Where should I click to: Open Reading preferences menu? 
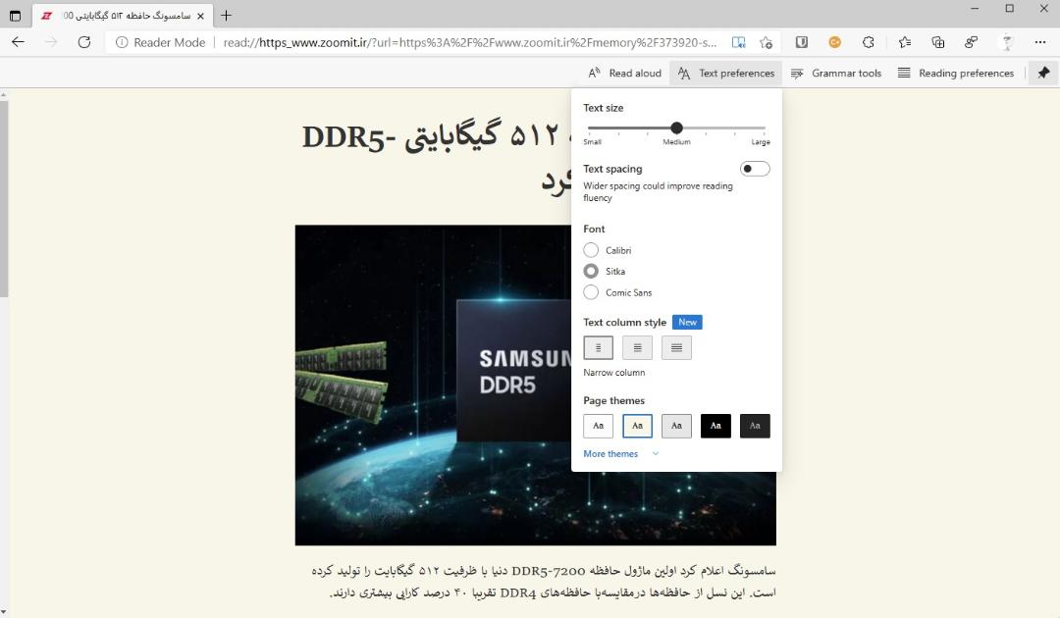(x=956, y=73)
